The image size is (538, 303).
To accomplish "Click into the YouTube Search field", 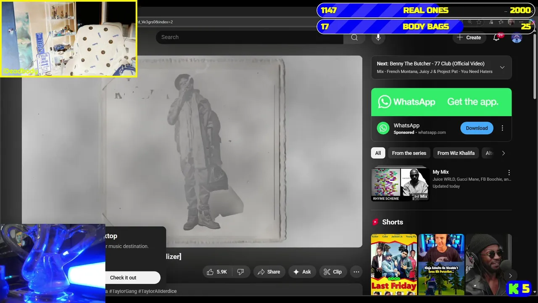I will [x=250, y=37].
